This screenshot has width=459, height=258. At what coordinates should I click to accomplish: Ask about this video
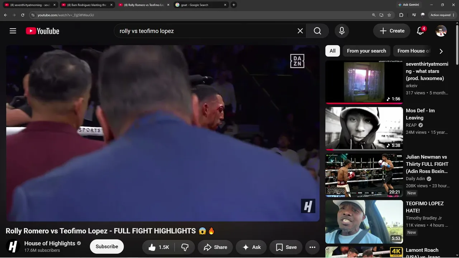[251, 247]
